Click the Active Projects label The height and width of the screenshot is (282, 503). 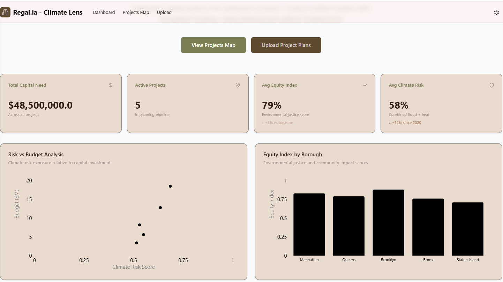[150, 85]
